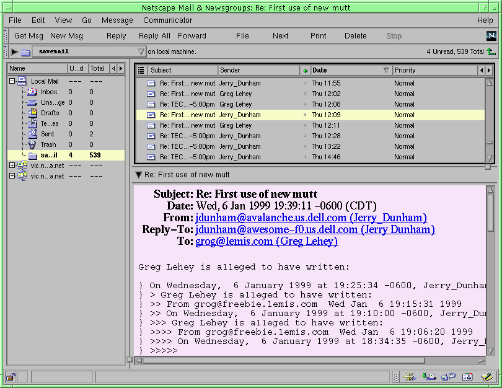
Task: Click the envelope icon of the Thu 14:46 message
Action: [x=151, y=157]
